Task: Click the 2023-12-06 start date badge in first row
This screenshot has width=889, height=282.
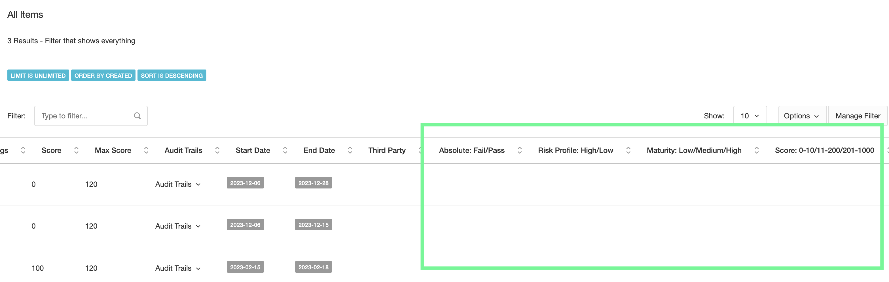Action: (x=245, y=183)
